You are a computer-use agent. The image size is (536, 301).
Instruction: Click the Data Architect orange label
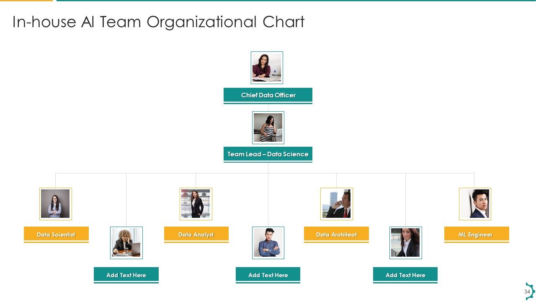[336, 235]
